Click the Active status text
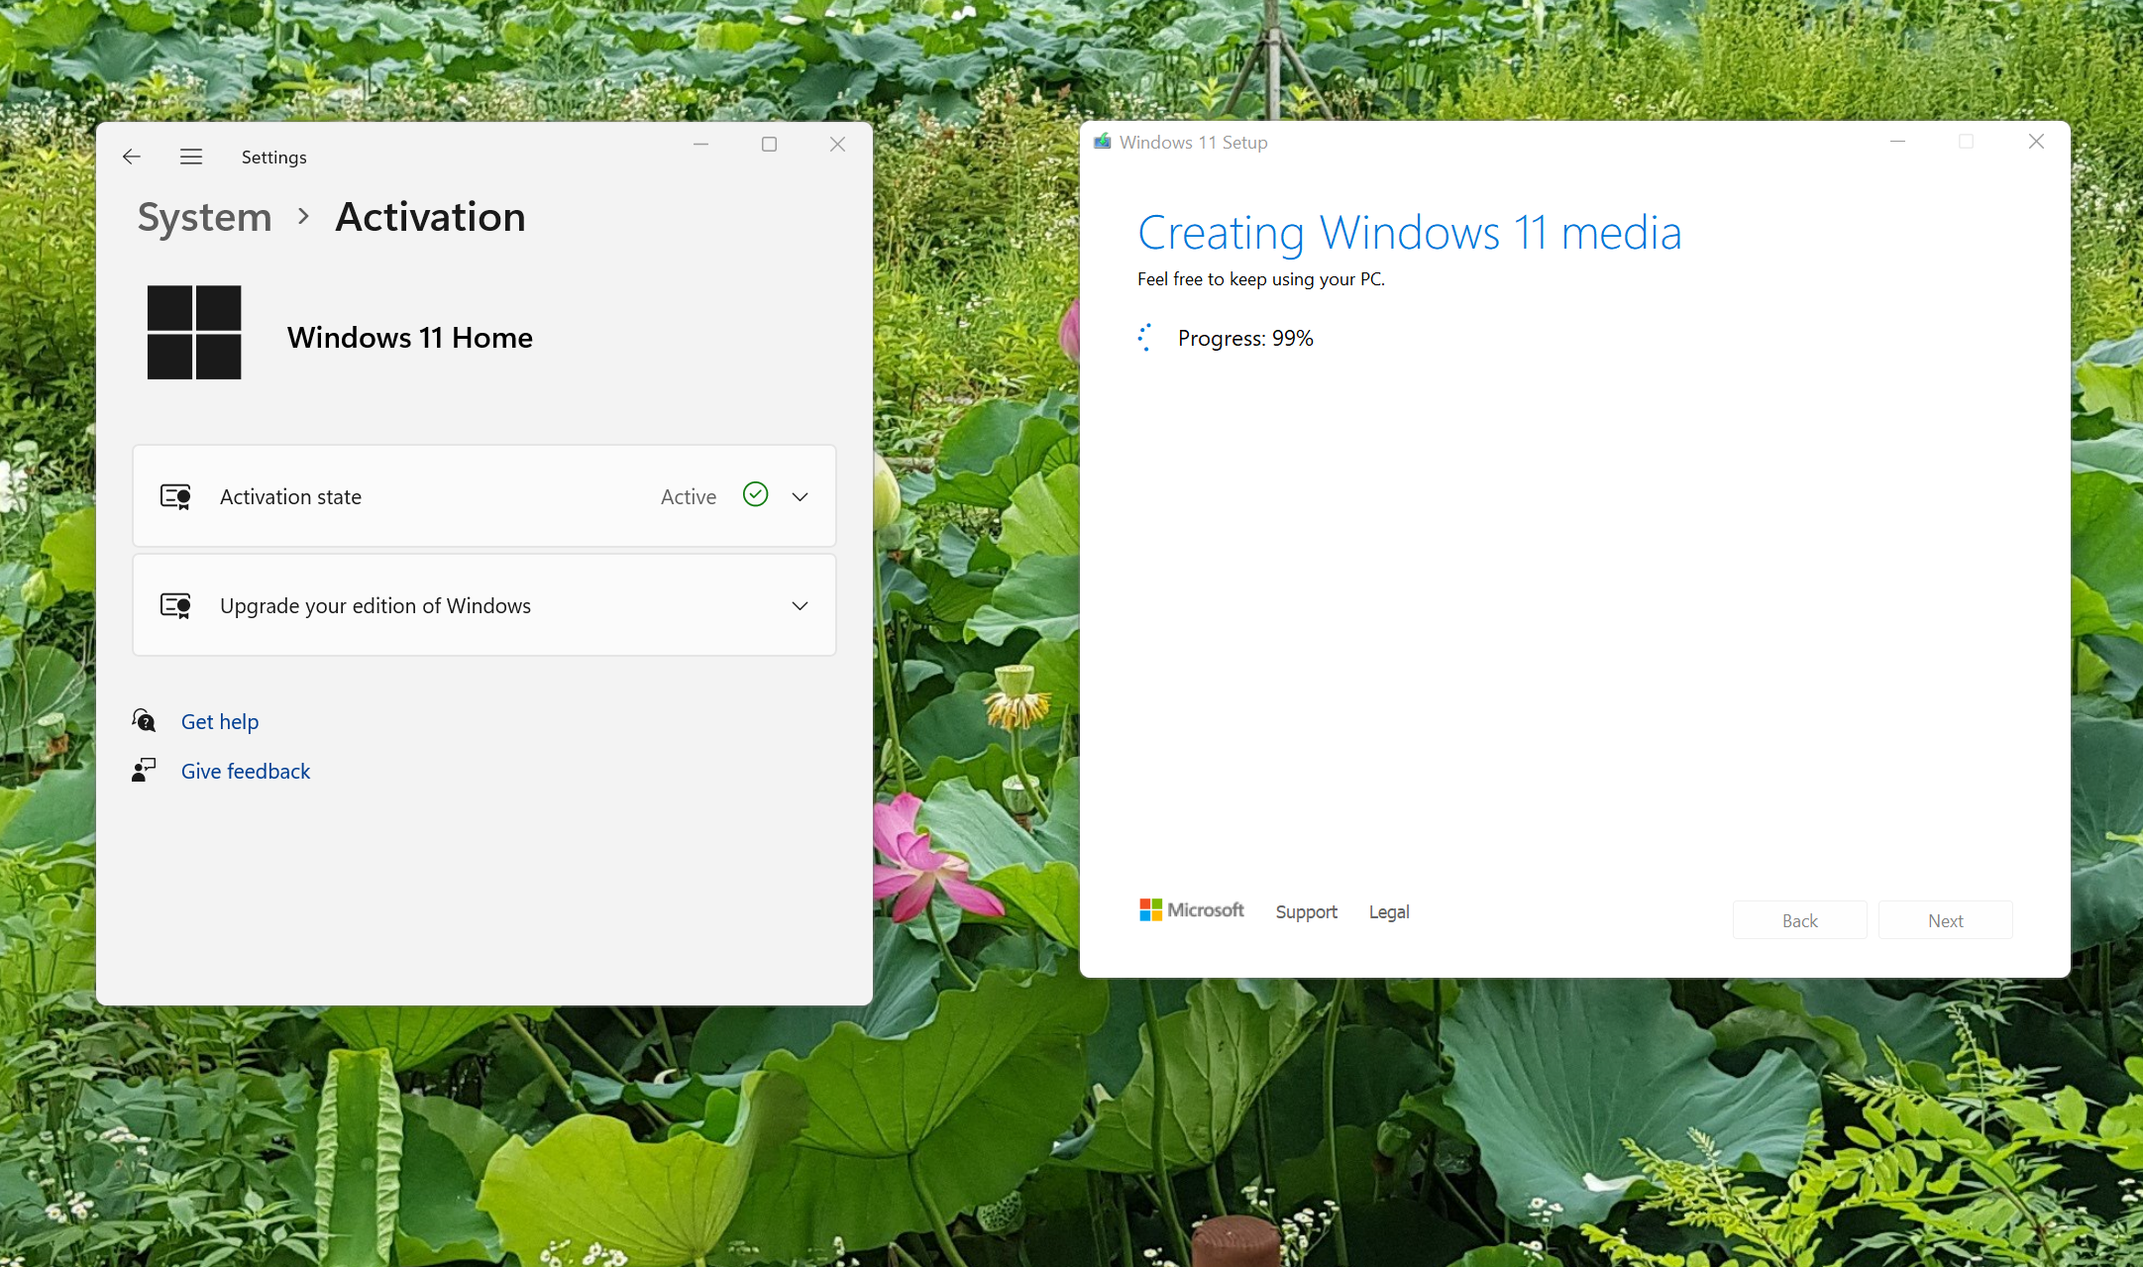Screen dimensions: 2143x1267 [x=689, y=496]
